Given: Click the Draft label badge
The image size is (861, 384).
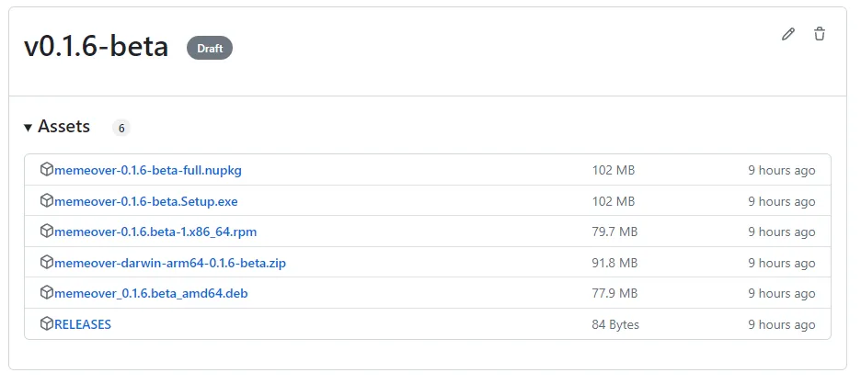Looking at the screenshot, I should [210, 48].
